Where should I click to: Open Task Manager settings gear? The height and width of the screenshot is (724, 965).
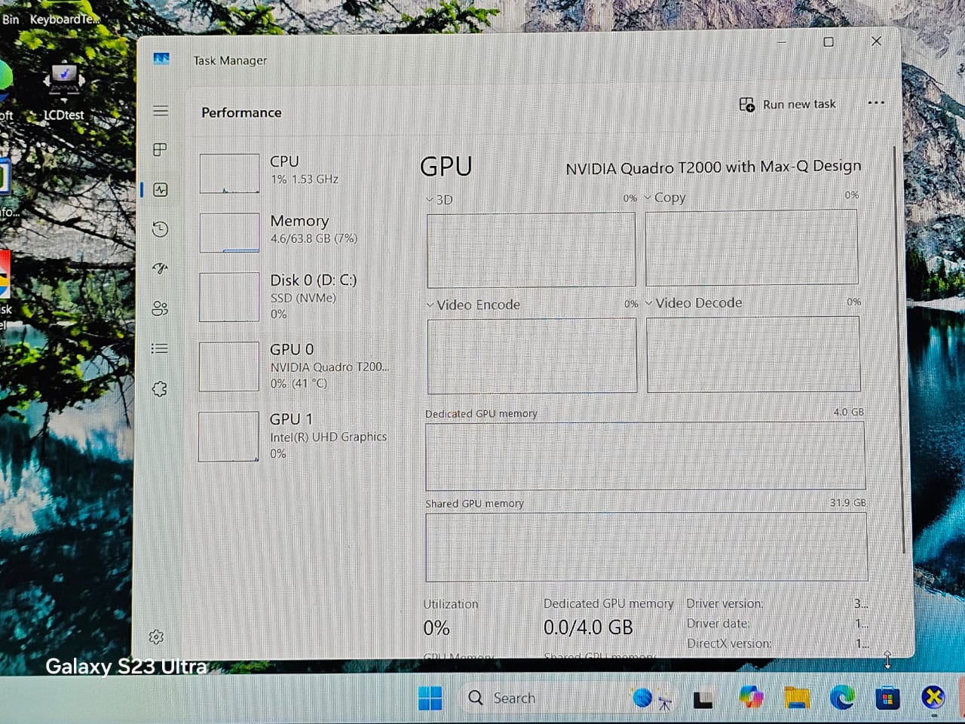click(157, 637)
